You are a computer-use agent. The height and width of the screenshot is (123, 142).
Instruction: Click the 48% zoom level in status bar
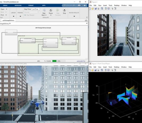pos(39,61)
